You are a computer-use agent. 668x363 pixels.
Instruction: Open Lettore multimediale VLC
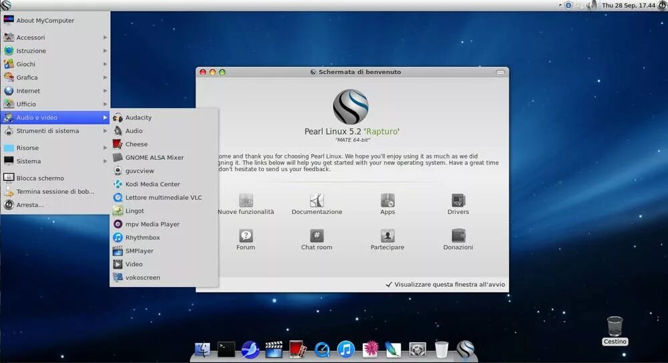164,197
